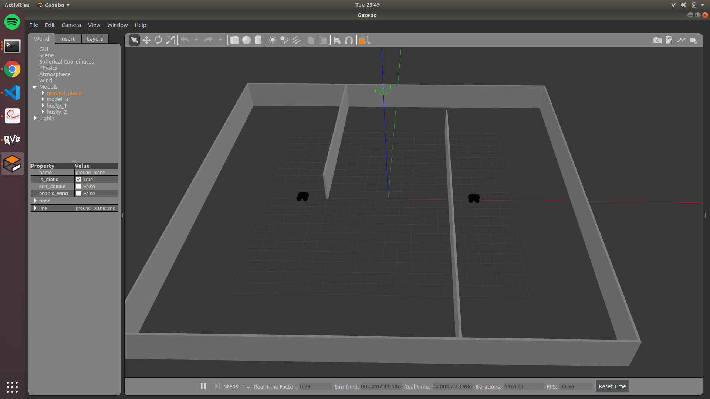Viewport: 710px width, 399px height.
Task: Expand the model_3 tree node
Action: tap(43, 99)
